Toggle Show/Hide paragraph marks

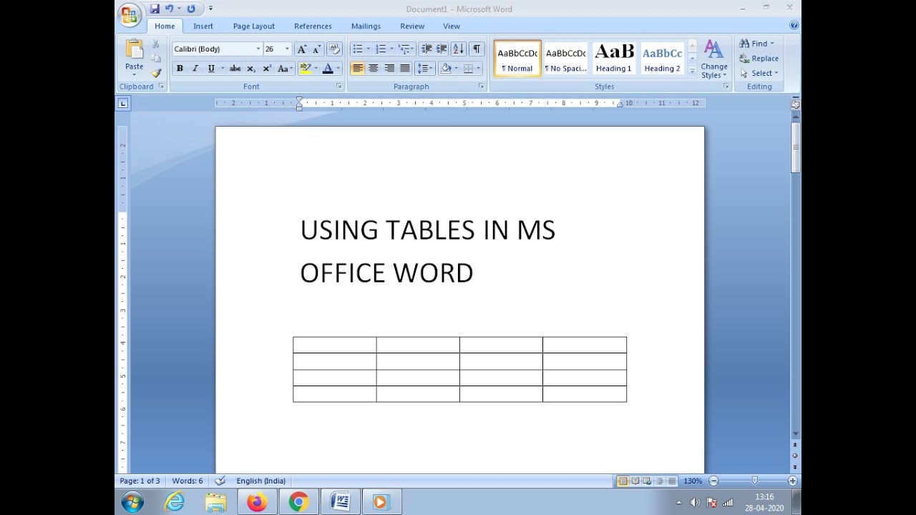[x=477, y=49]
